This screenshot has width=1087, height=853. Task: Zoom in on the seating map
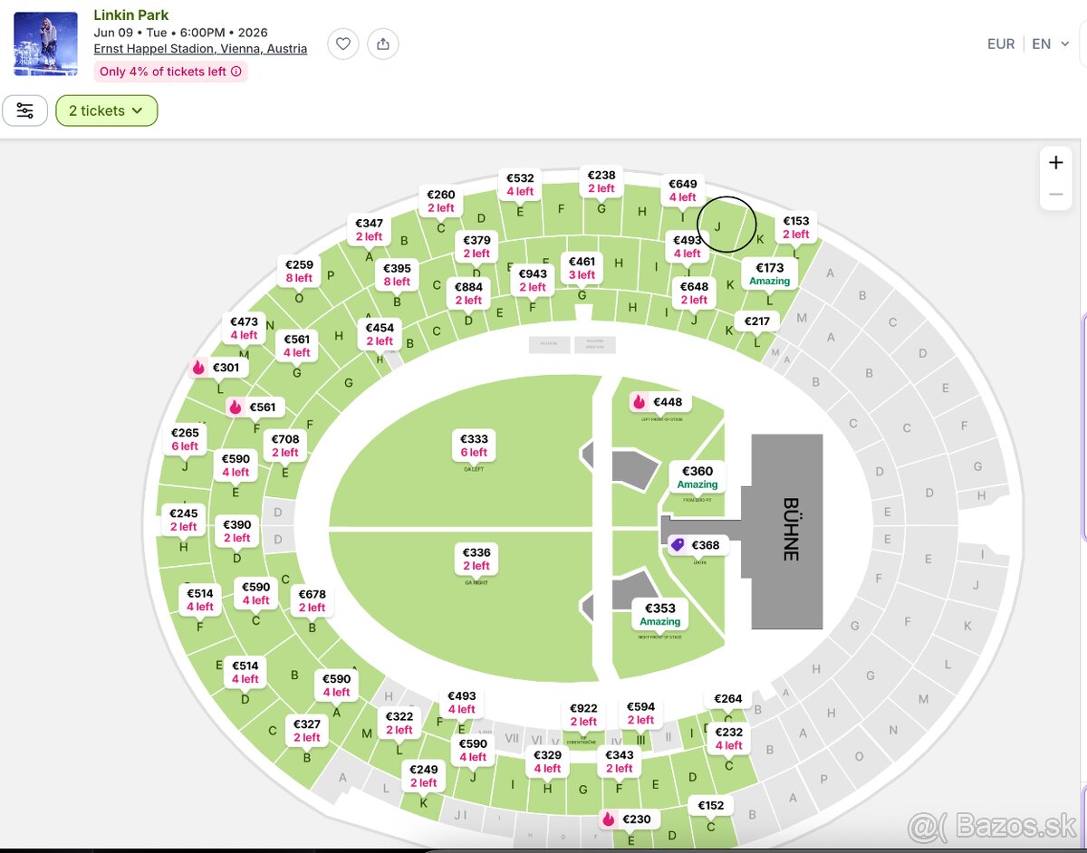click(1055, 163)
